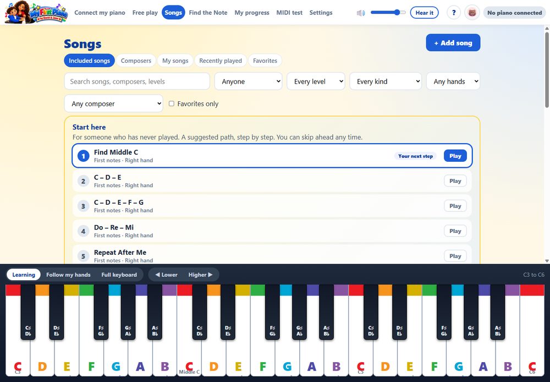Image resolution: width=550 pixels, height=382 pixels.
Task: Play the C – D – E – F – G lesson
Action: 455,206
